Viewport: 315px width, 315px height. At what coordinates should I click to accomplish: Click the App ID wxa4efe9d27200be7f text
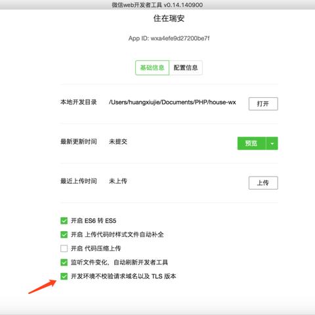(x=169, y=38)
